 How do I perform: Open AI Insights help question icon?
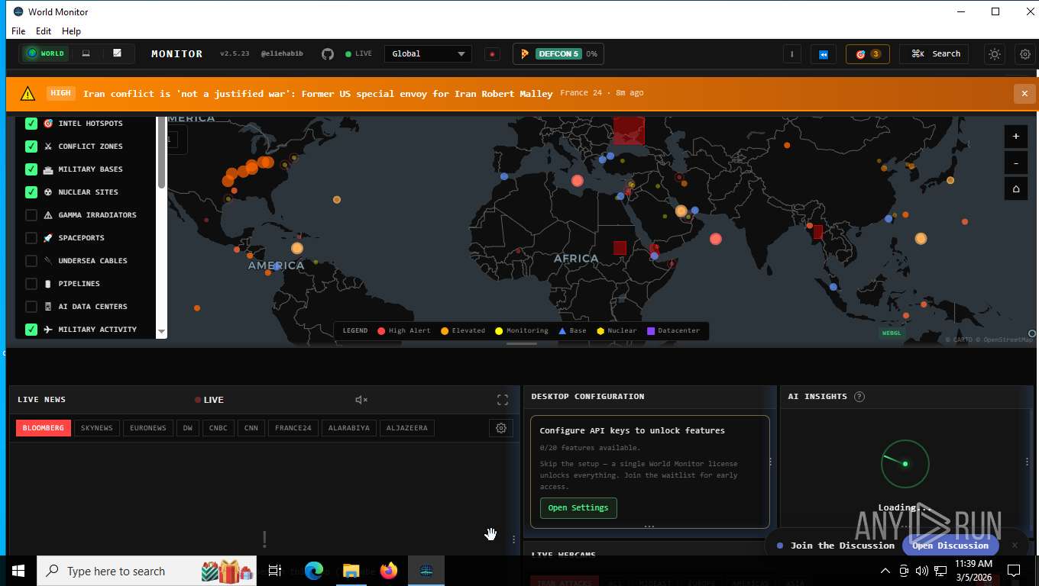click(859, 397)
